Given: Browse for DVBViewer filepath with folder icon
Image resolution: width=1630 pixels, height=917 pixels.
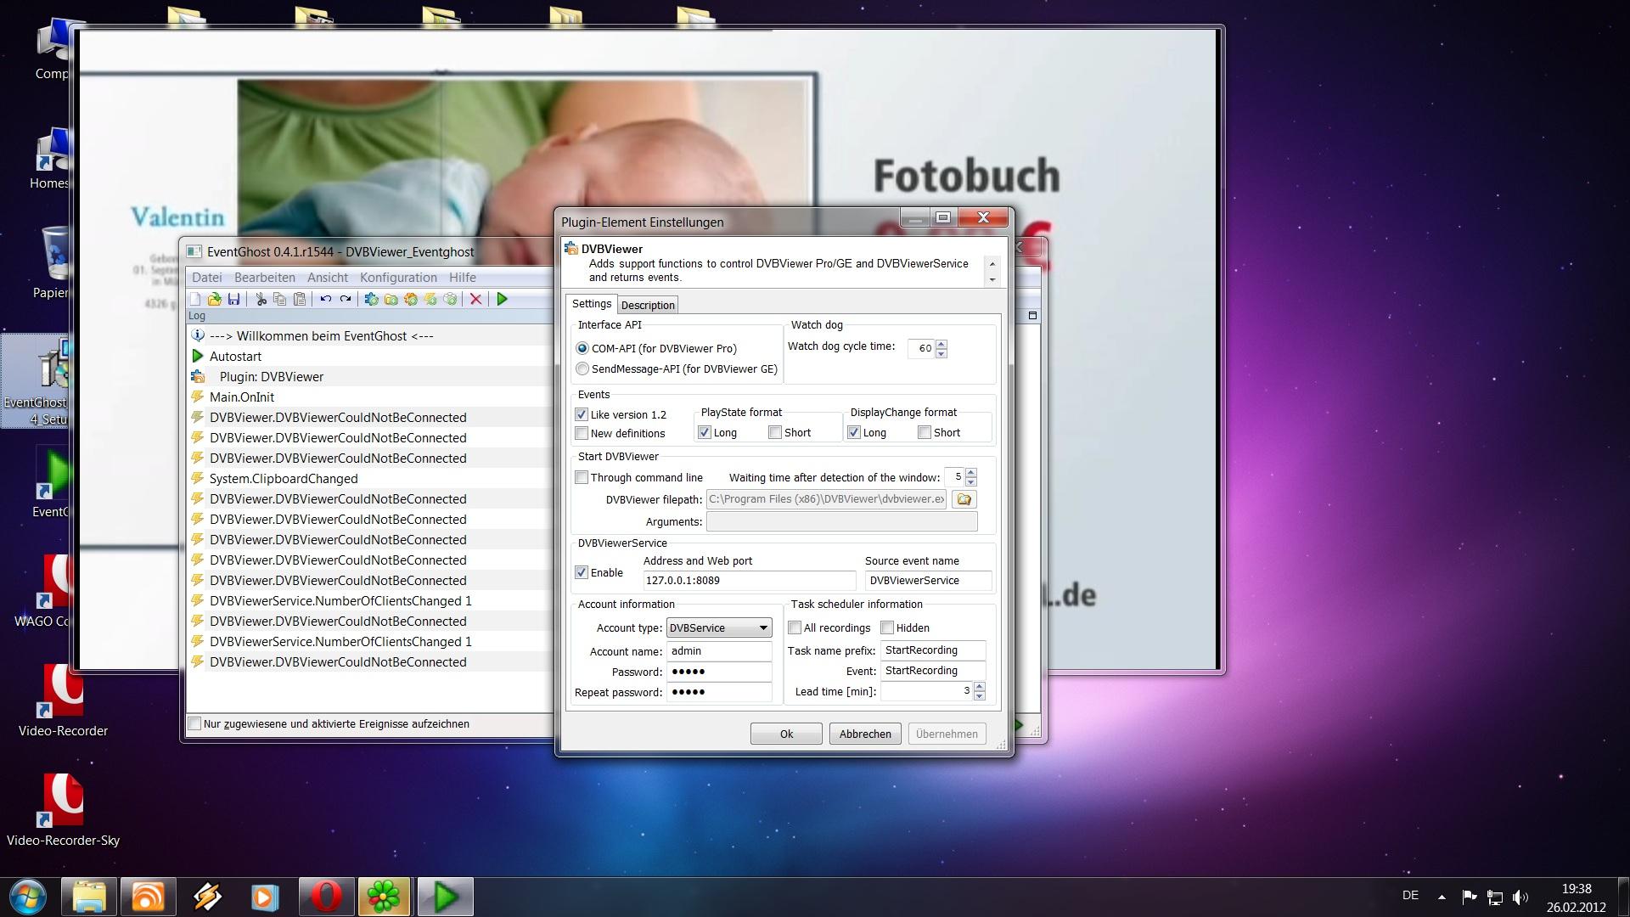Looking at the screenshot, I should [x=964, y=499].
